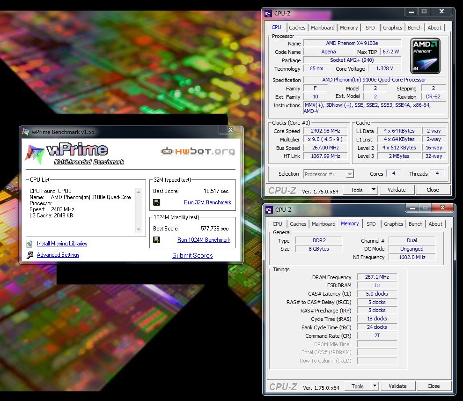The height and width of the screenshot is (401, 463).
Task: Click the memory Size value '8 GBytes'
Action: click(x=319, y=249)
